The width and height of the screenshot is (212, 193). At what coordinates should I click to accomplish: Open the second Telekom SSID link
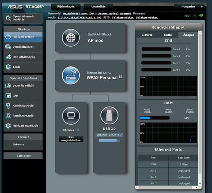coord(147,18)
